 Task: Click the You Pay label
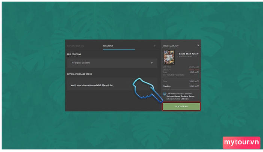coord(167,86)
